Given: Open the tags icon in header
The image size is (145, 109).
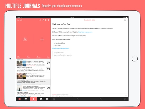Looking at the screenshot, I should tap(43, 20).
